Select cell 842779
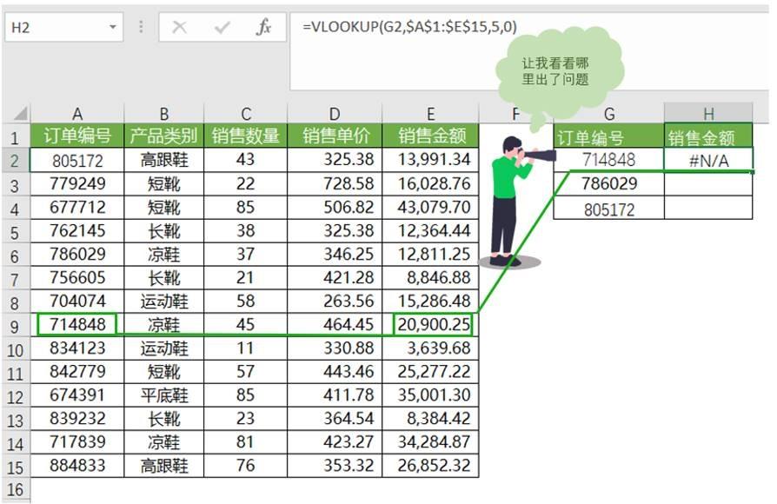 (x=77, y=372)
